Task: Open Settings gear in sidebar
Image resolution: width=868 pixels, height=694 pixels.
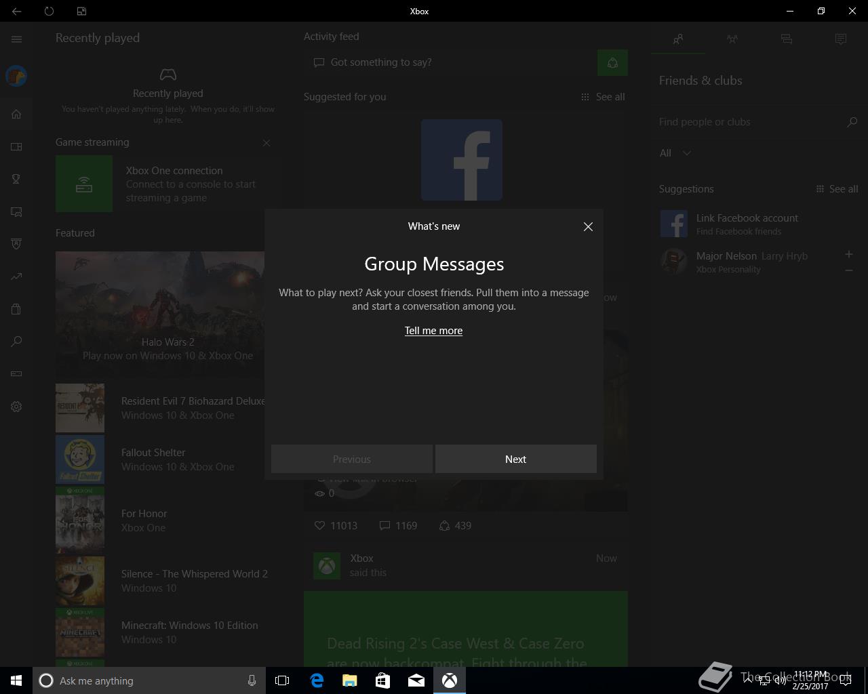Action: click(x=16, y=407)
